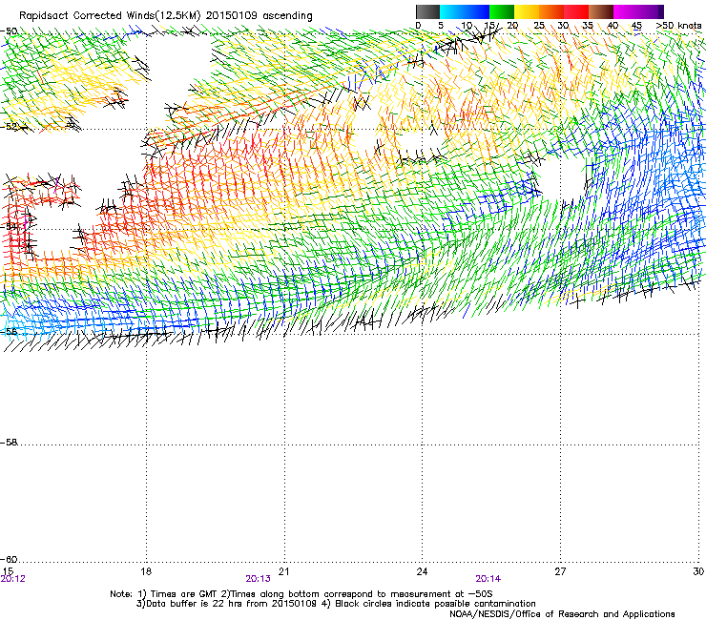Click the '20150109 ascending' date text in title
The height and width of the screenshot is (620, 706).
259,16
